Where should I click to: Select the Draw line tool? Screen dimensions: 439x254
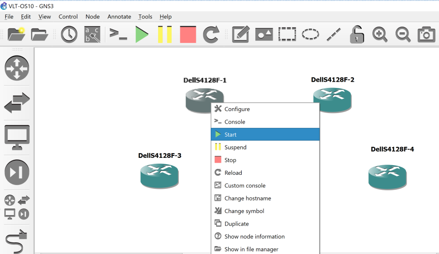tap(334, 34)
